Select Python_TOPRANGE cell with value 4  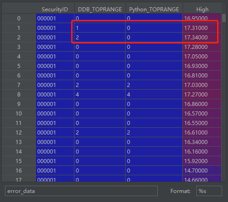[x=154, y=95]
